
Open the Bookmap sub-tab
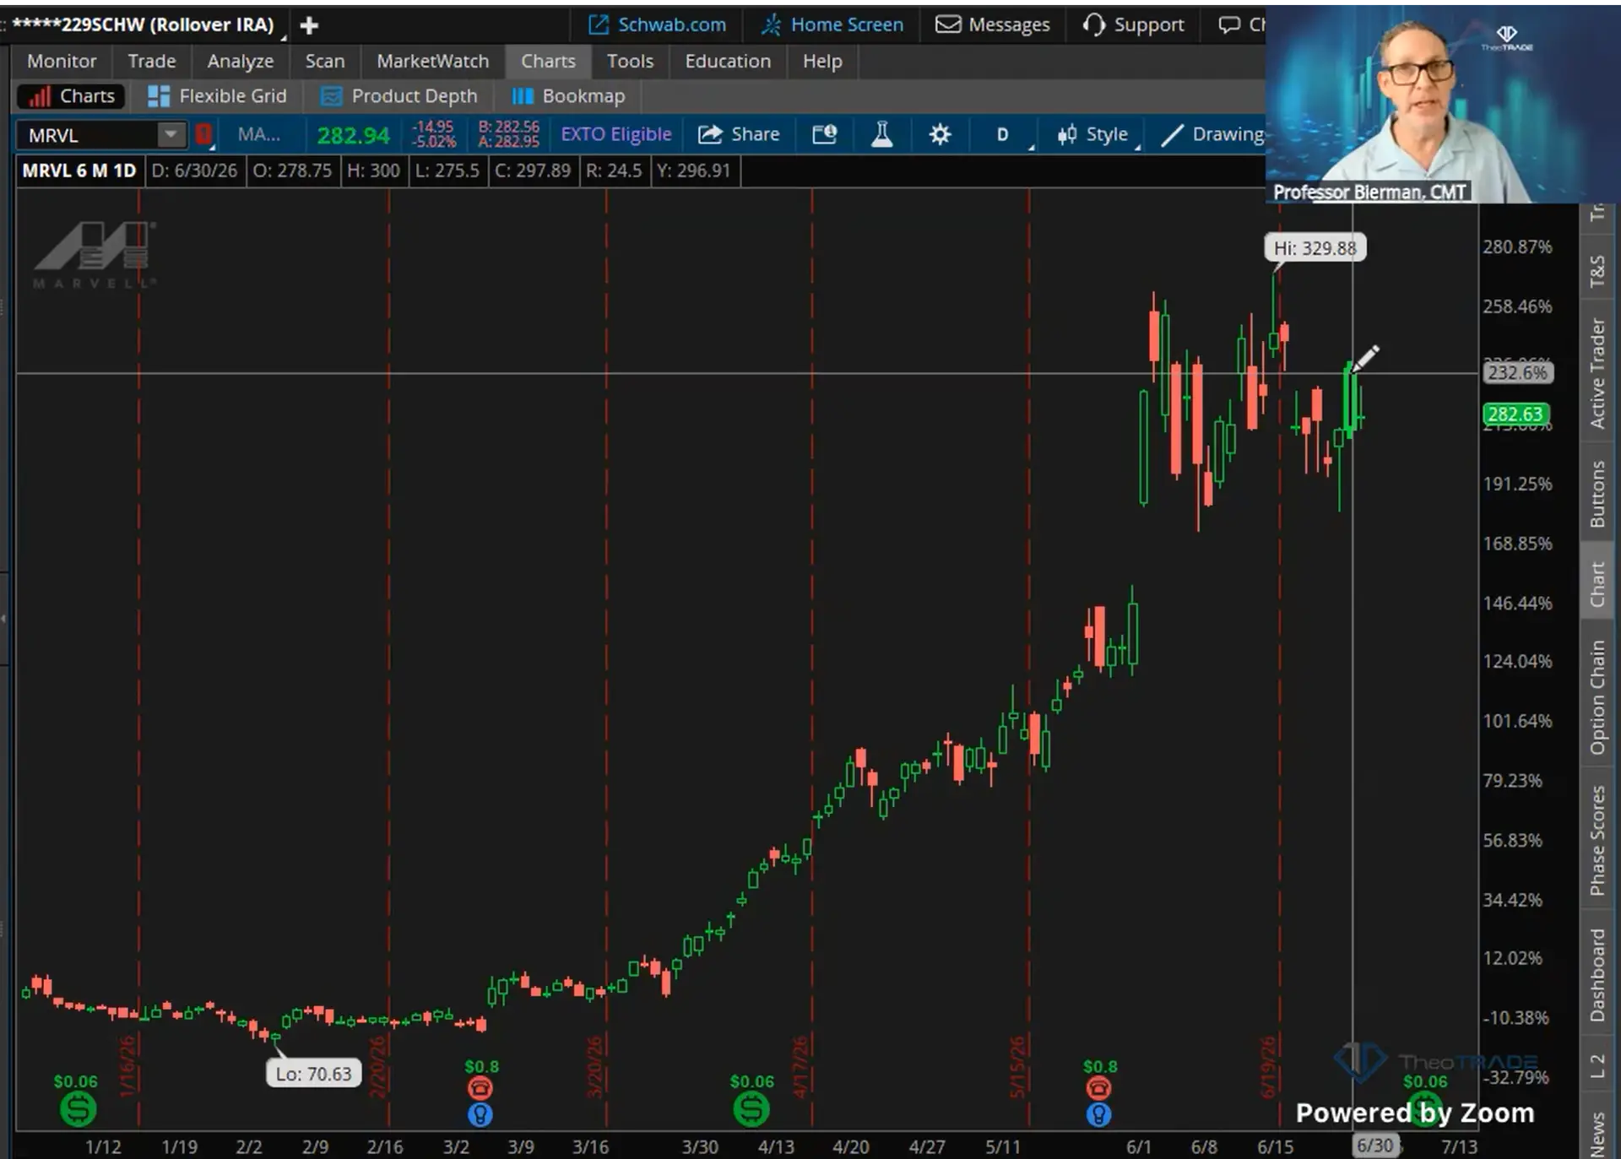[568, 96]
